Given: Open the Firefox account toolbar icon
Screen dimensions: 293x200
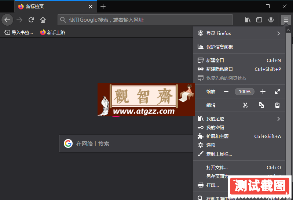Looking at the screenshot, I should pyautogui.click(x=271, y=20).
